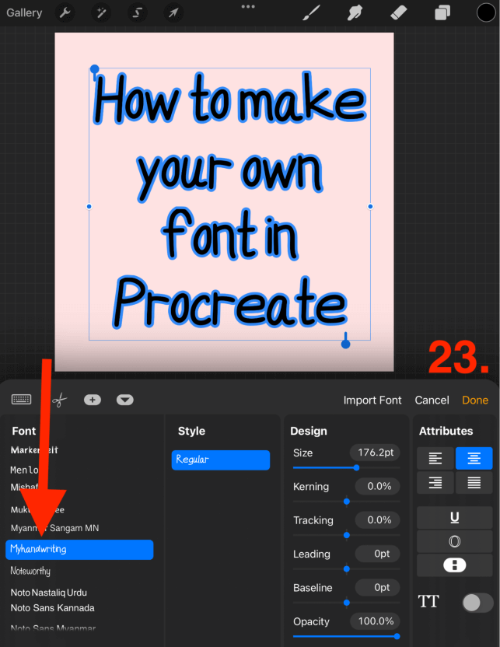This screenshot has width=500, height=647.
Task: Open the Actions wrench menu
Action: (65, 12)
